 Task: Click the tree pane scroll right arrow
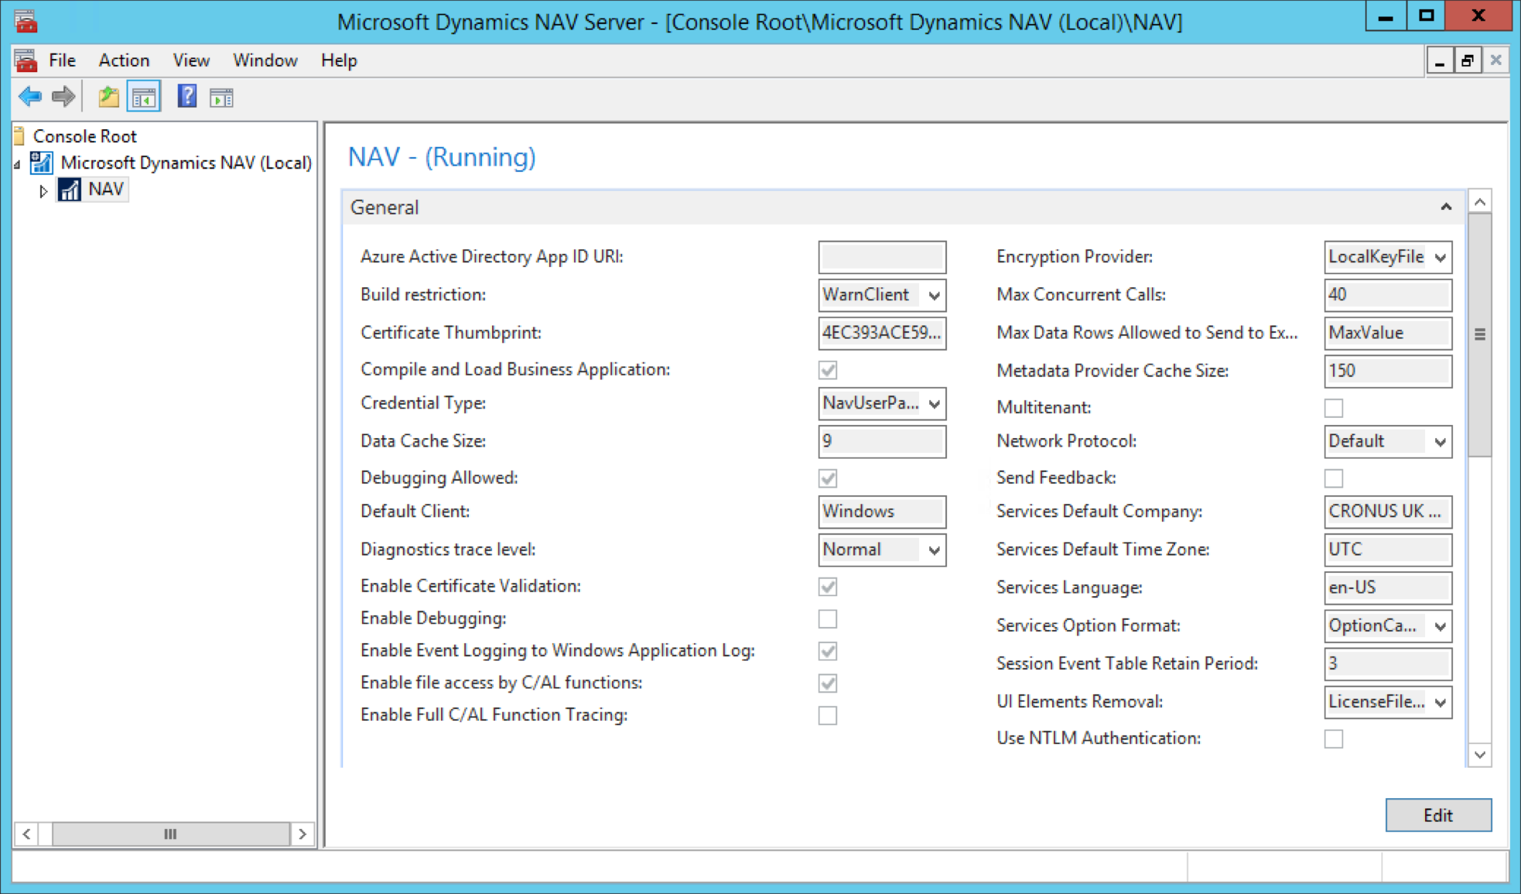click(x=302, y=834)
